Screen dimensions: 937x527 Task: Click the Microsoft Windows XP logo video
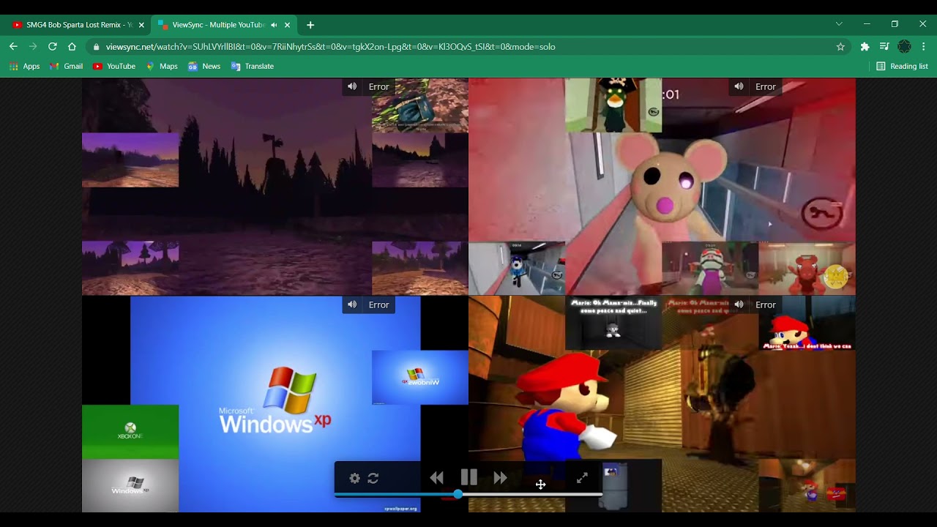(275, 401)
